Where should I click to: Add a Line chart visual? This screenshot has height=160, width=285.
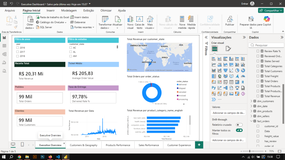[214, 64]
